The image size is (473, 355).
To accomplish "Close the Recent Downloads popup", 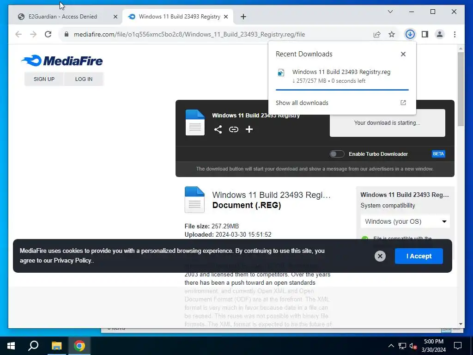I will [403, 54].
